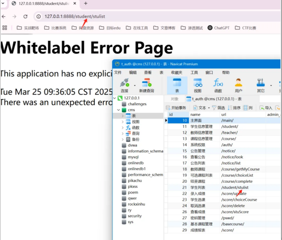Click the 其它 tools toolbar icon
This screenshot has height=240, width=282.
click(x=261, y=83)
